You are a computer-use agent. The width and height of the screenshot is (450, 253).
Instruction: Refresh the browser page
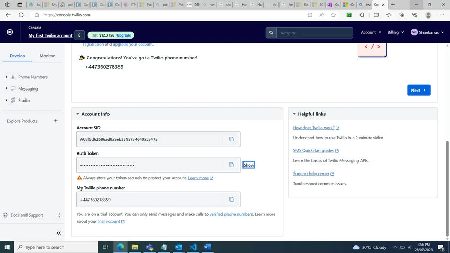(x=21, y=15)
